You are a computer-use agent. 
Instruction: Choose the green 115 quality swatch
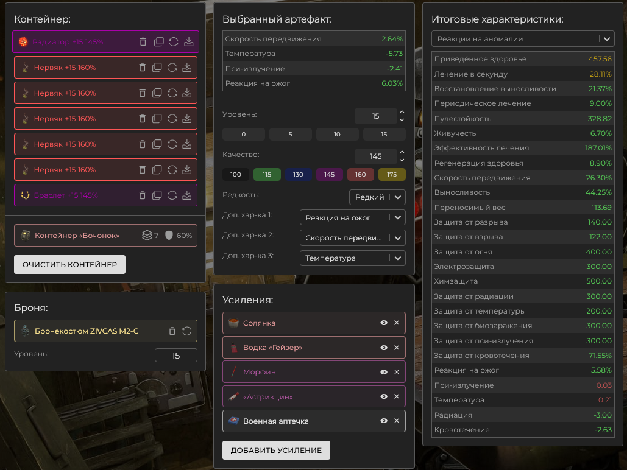tap(267, 175)
